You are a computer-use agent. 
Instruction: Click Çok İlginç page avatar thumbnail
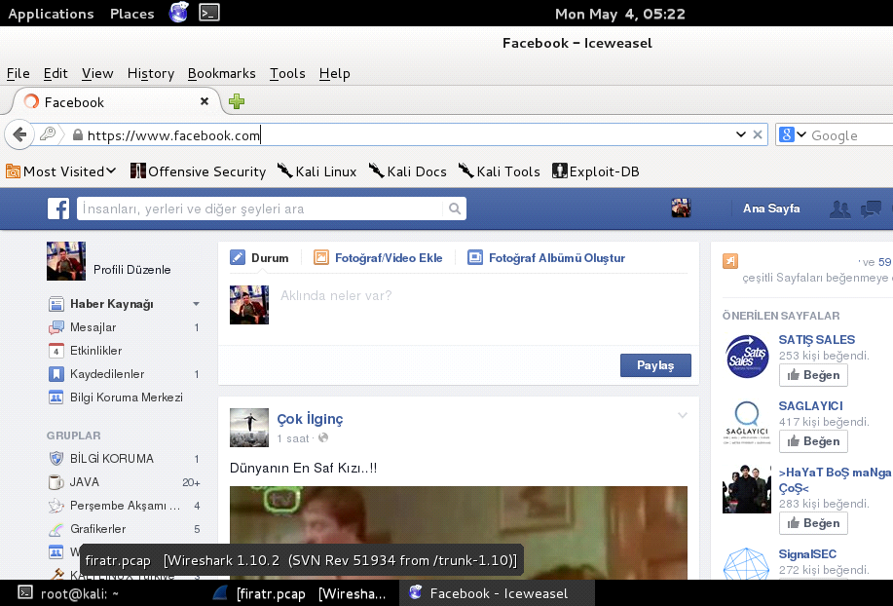(249, 427)
